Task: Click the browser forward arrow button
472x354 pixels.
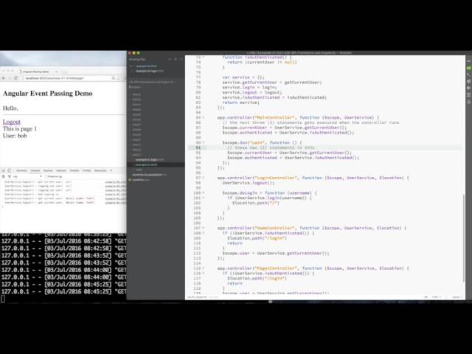Action: click(x=10, y=78)
